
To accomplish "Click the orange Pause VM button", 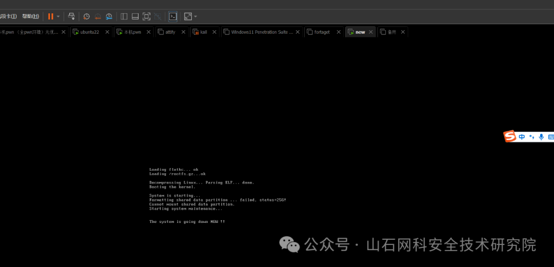I will click(x=50, y=16).
